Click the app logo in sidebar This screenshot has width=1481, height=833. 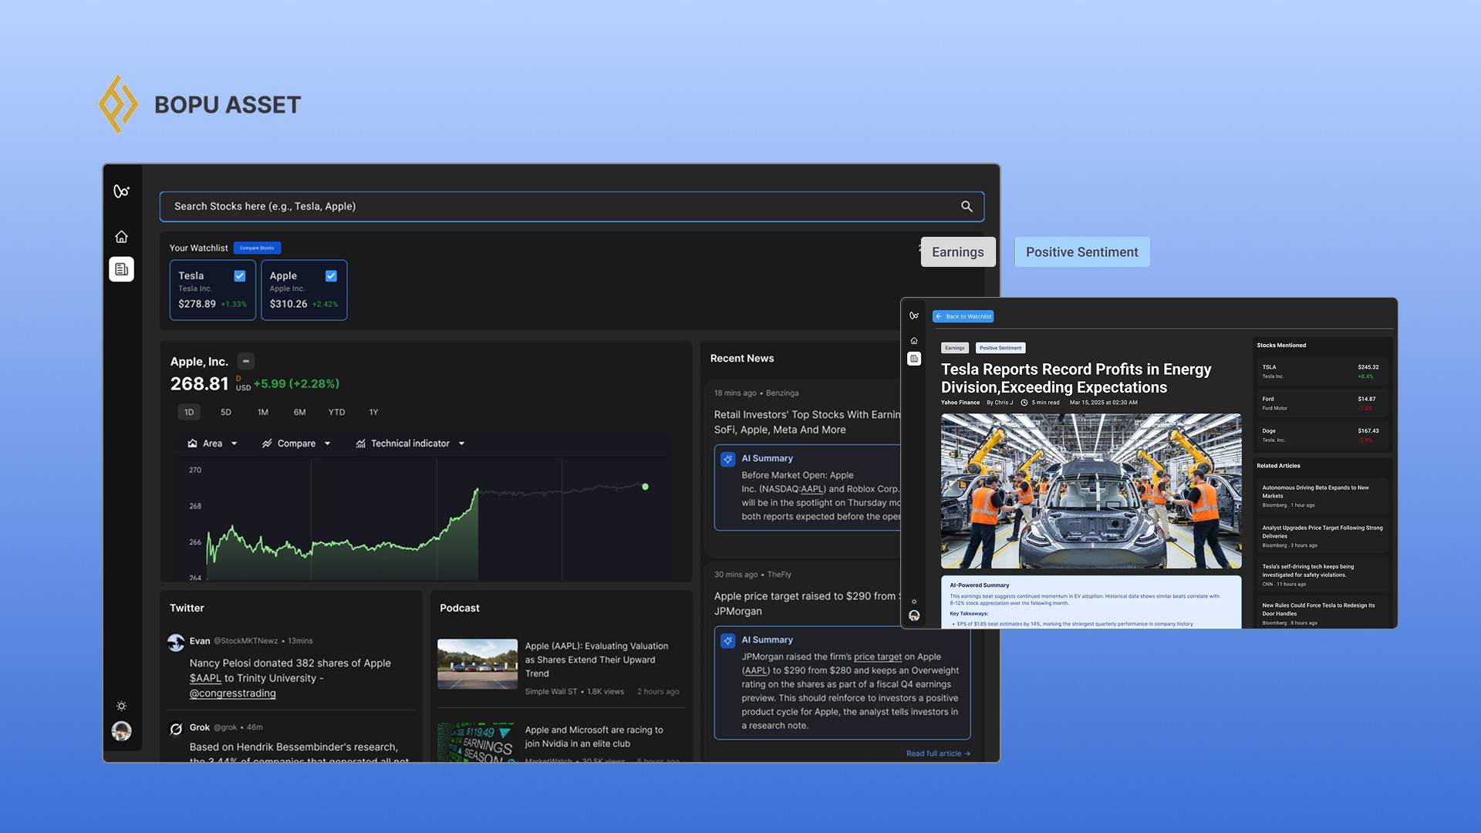click(x=121, y=191)
